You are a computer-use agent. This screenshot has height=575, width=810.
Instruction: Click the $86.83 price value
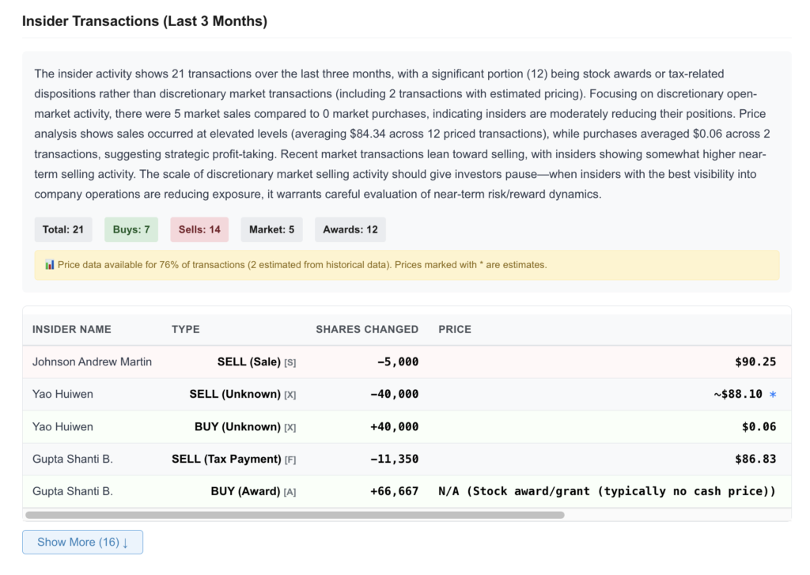click(755, 459)
